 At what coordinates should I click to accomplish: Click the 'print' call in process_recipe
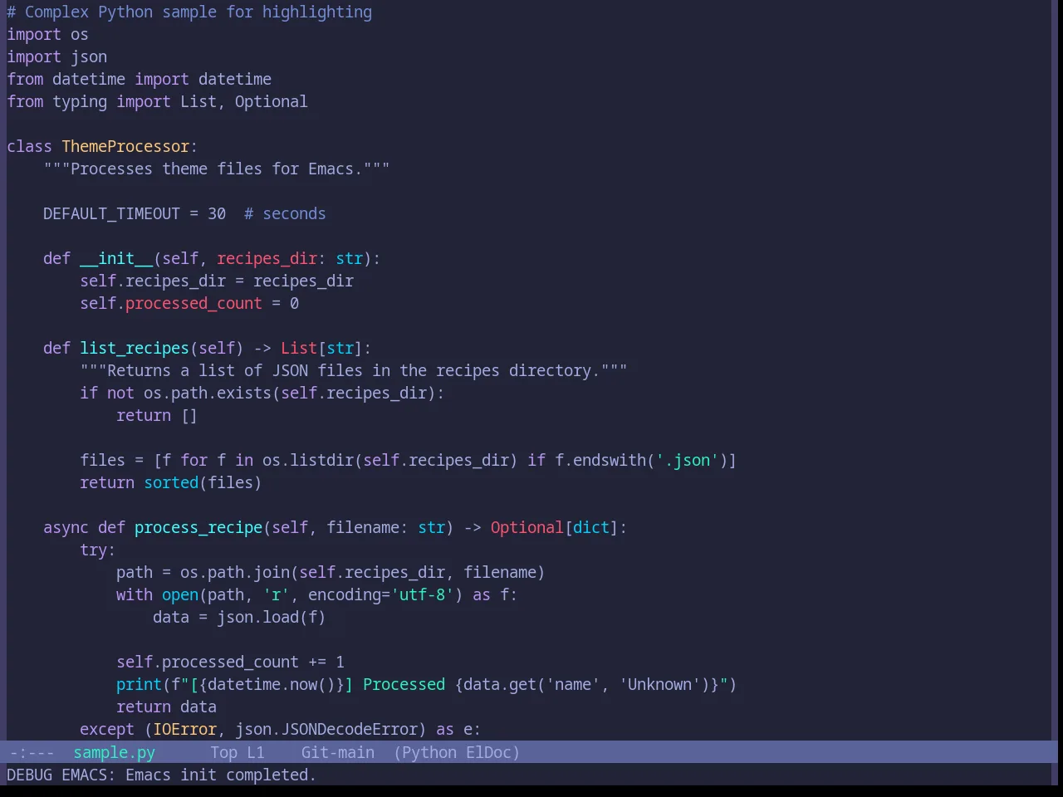pos(139,684)
